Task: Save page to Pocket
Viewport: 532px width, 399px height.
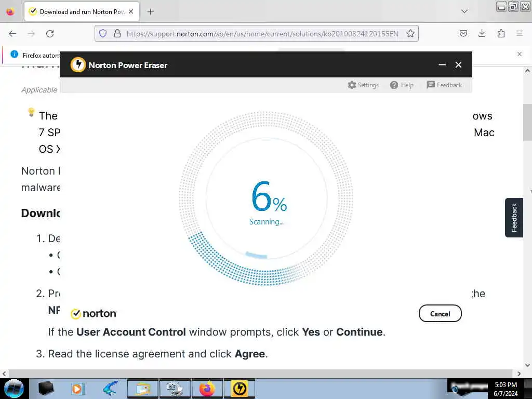Action: (463, 33)
